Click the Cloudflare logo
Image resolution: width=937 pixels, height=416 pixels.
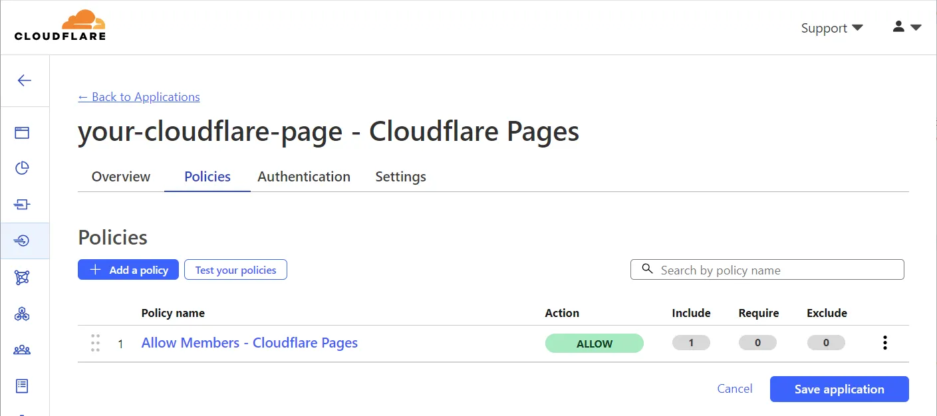pyautogui.click(x=60, y=26)
